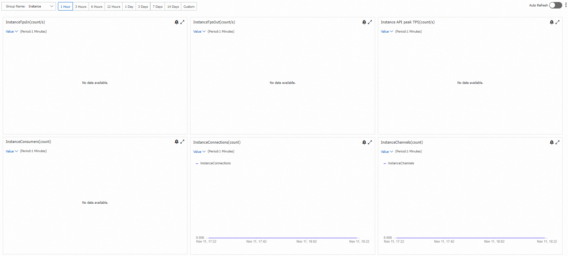
Task: Open alarm bell for InstanceConnections chart
Action: 364,142
